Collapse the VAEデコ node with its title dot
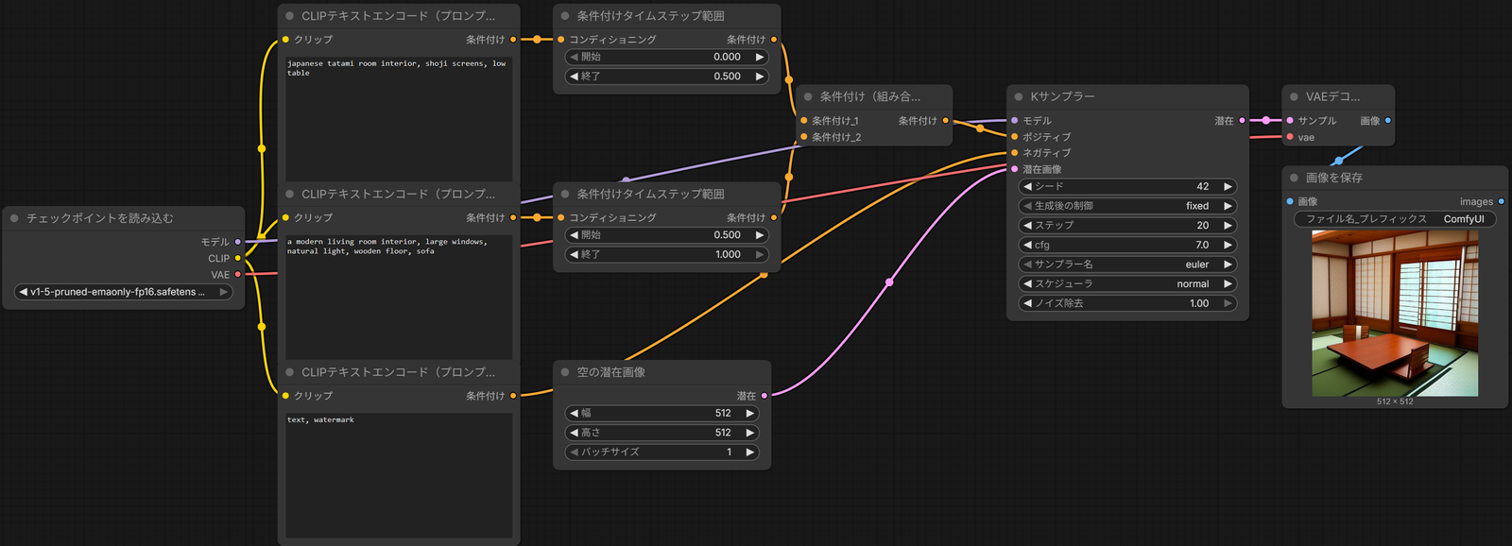This screenshot has height=546, width=1512. tap(1294, 96)
